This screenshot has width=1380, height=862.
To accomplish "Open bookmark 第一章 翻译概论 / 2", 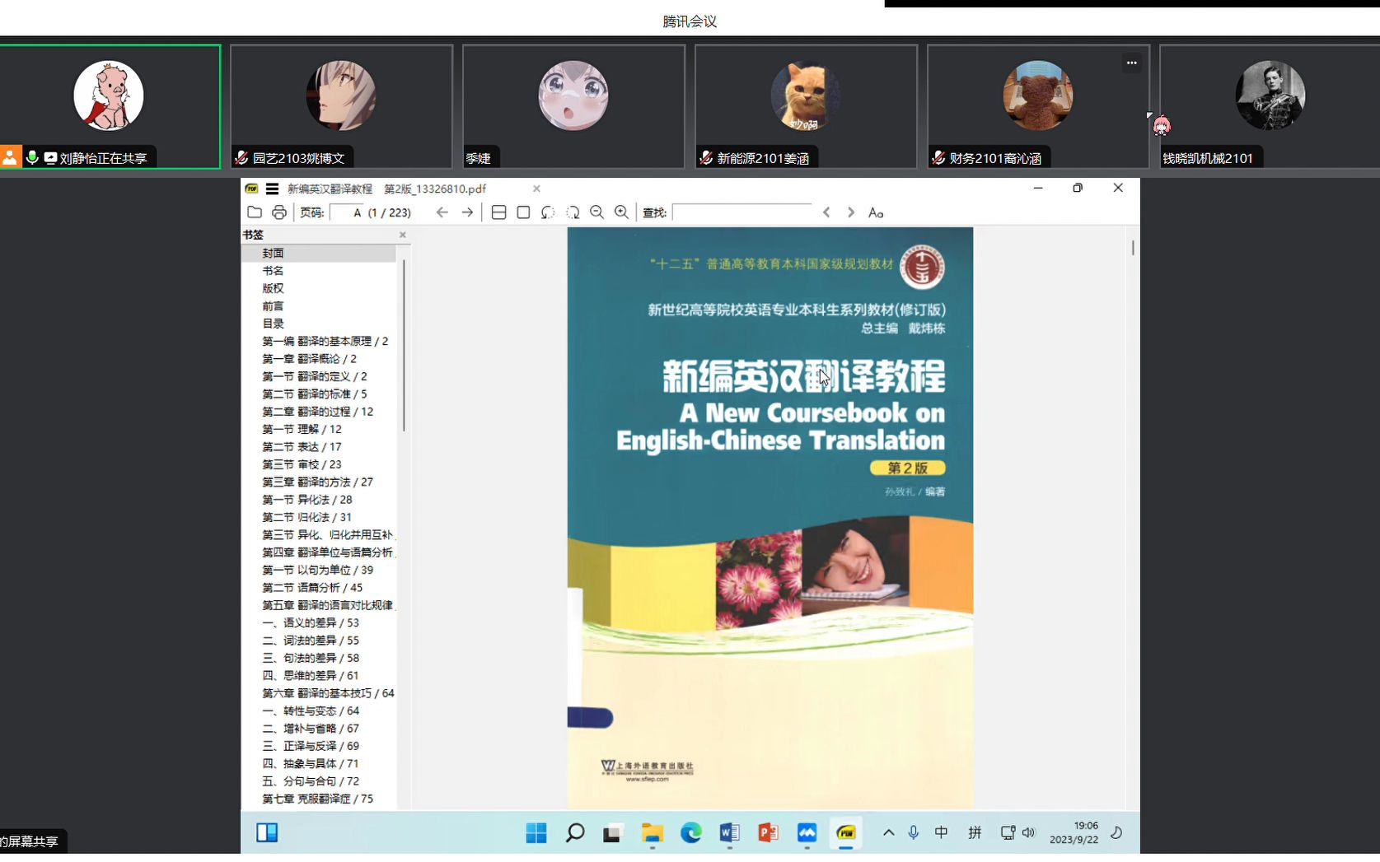I will (x=309, y=359).
